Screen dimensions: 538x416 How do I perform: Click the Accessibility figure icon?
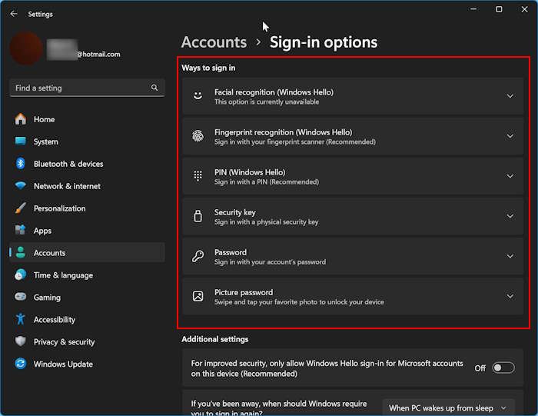(x=21, y=319)
